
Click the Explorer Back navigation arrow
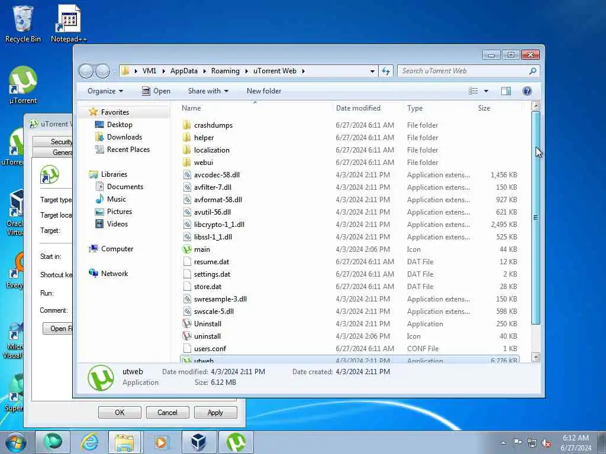click(86, 71)
